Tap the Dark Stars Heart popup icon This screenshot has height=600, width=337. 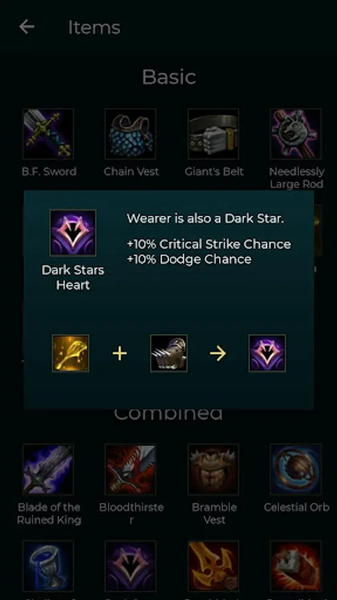click(x=73, y=233)
